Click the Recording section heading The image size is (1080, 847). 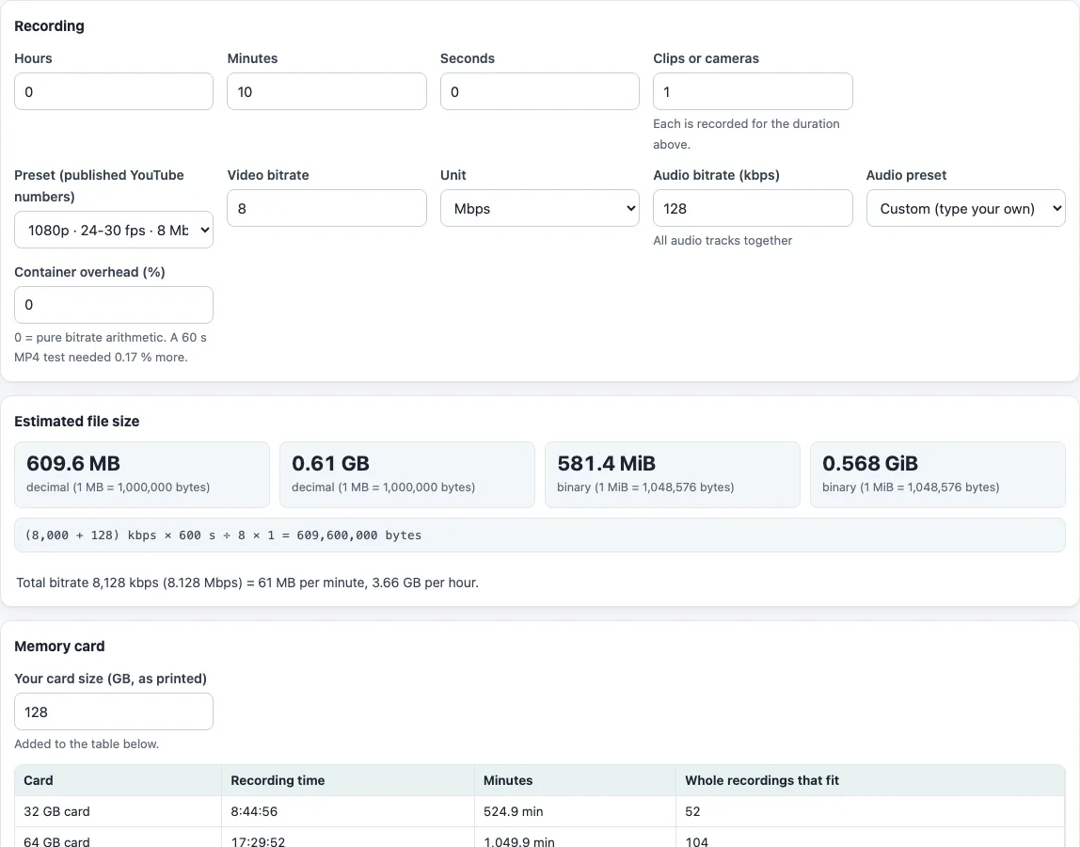(50, 26)
